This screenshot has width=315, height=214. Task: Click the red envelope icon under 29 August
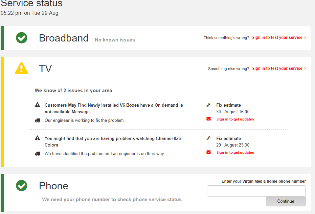coord(209,152)
